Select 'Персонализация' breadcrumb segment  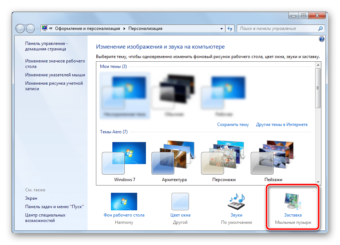145,28
